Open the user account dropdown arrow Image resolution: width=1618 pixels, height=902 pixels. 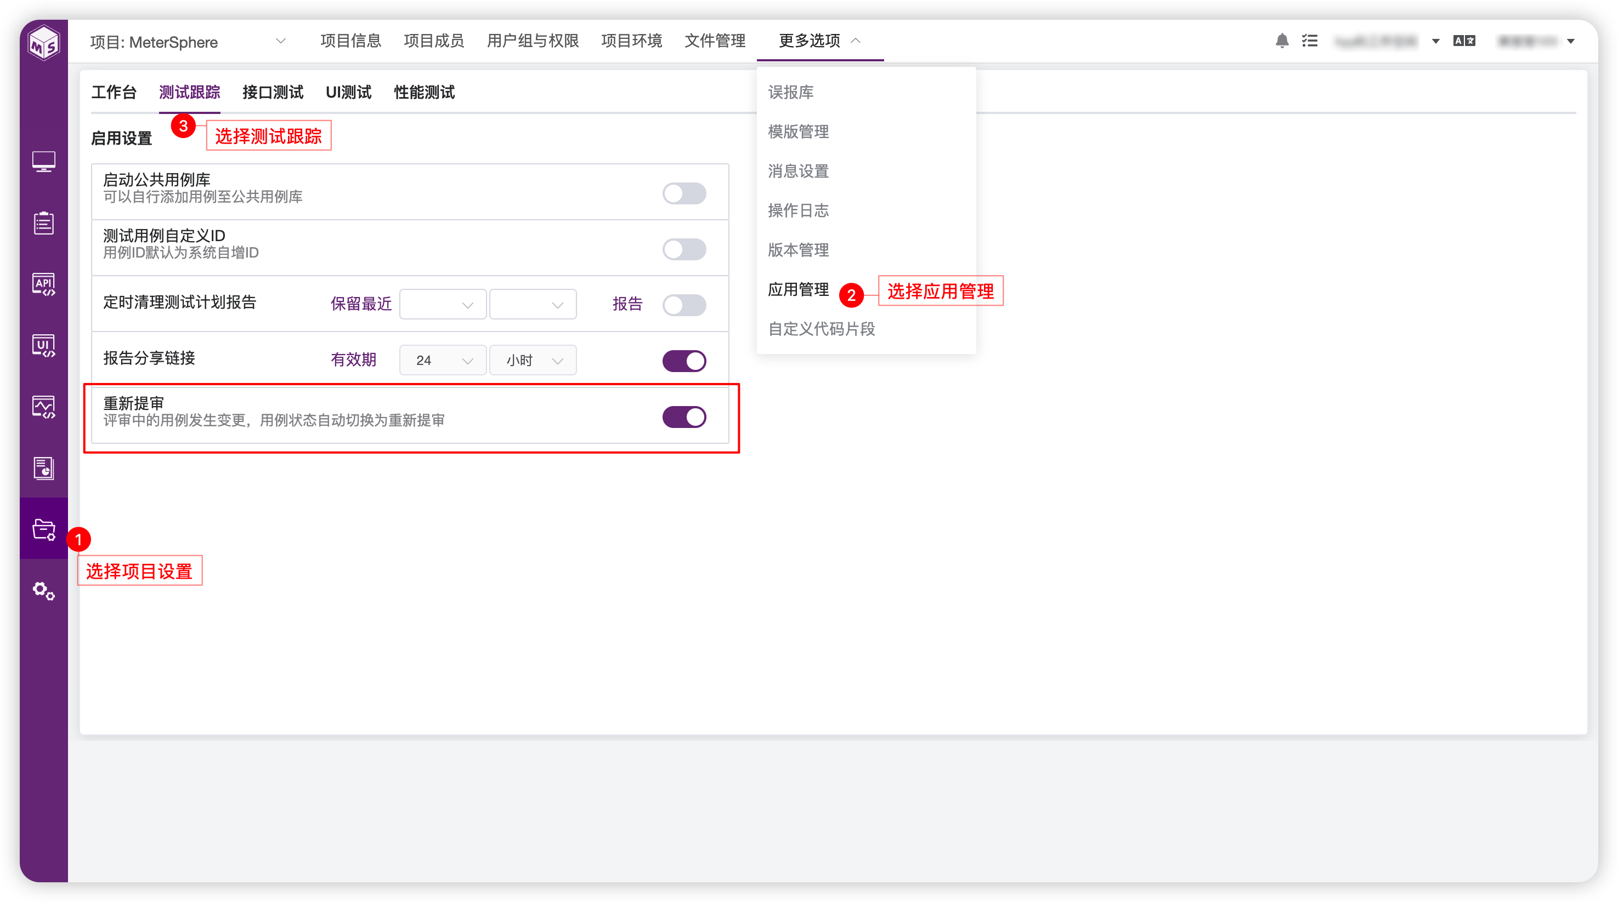tap(1571, 42)
